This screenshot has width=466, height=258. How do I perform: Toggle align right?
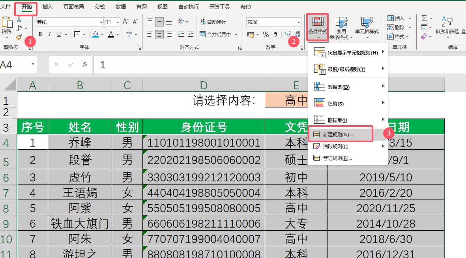(x=169, y=34)
